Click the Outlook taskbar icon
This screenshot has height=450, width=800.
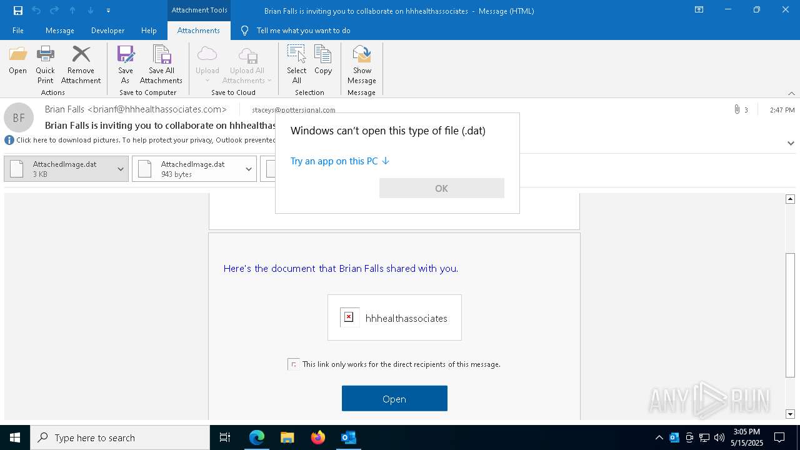click(348, 437)
